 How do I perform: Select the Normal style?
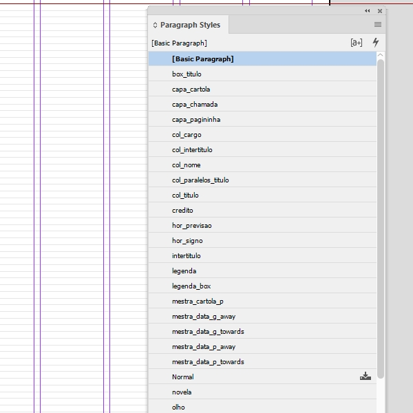point(262,377)
